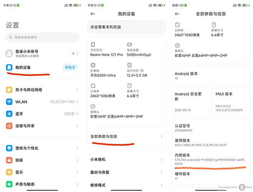Tap the 显示 sun icon
The width and height of the screenshot is (253, 192).
[x=9, y=172]
